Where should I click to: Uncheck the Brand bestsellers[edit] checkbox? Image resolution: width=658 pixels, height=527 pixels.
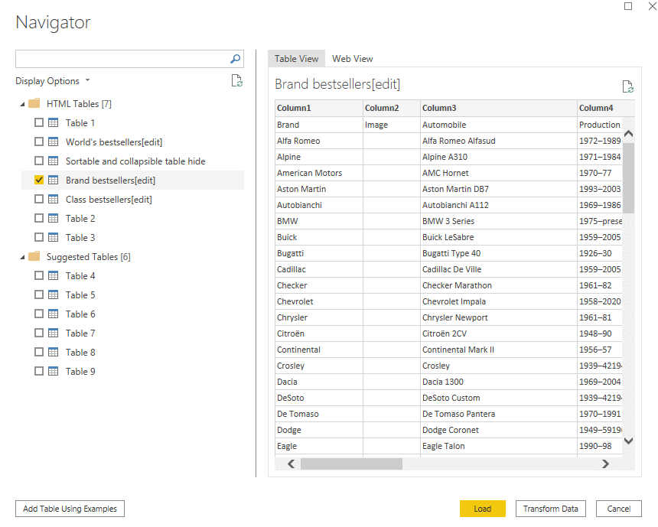(39, 180)
